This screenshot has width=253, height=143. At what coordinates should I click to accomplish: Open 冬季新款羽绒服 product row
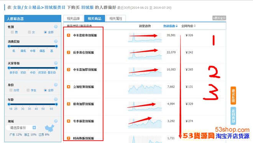[x=84, y=121]
